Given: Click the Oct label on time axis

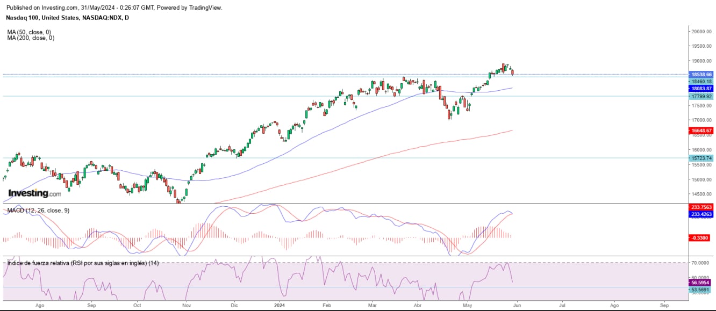Looking at the screenshot, I should [x=138, y=305].
